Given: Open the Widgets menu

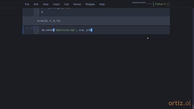Looking at the screenshot, I should point(90,4).
